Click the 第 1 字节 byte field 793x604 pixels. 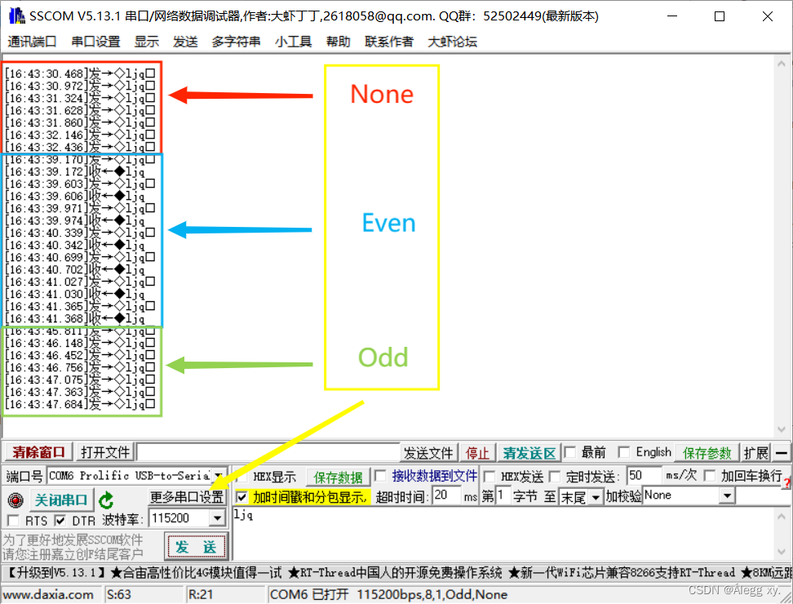(503, 495)
